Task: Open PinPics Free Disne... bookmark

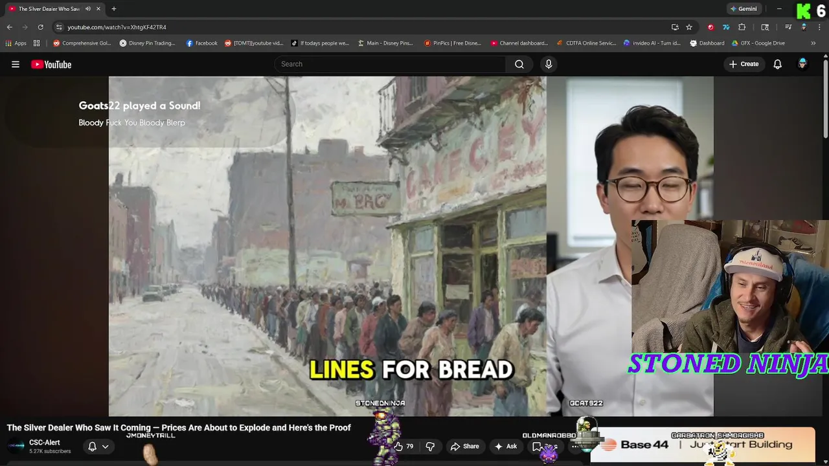Action: [x=453, y=43]
